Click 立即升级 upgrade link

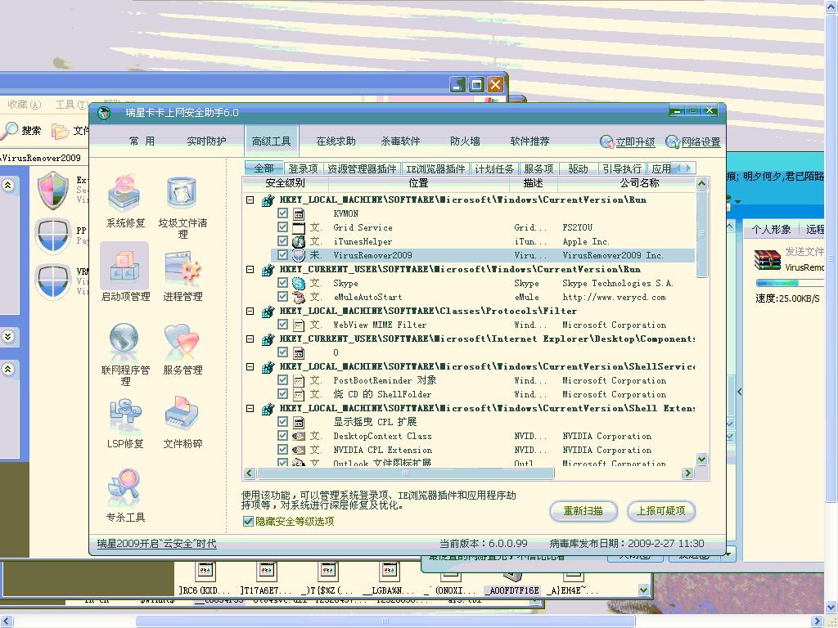[628, 142]
